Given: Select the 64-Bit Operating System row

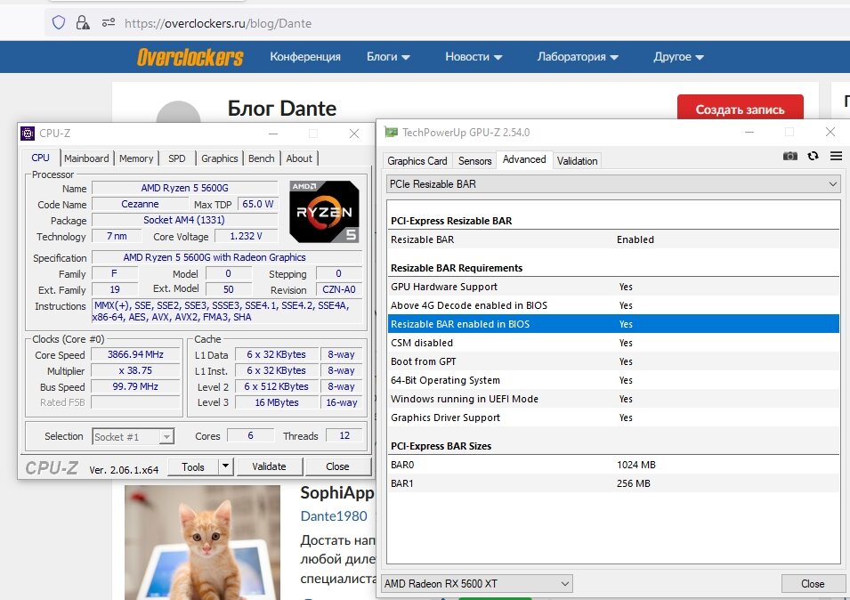Looking at the screenshot, I should pyautogui.click(x=613, y=380).
